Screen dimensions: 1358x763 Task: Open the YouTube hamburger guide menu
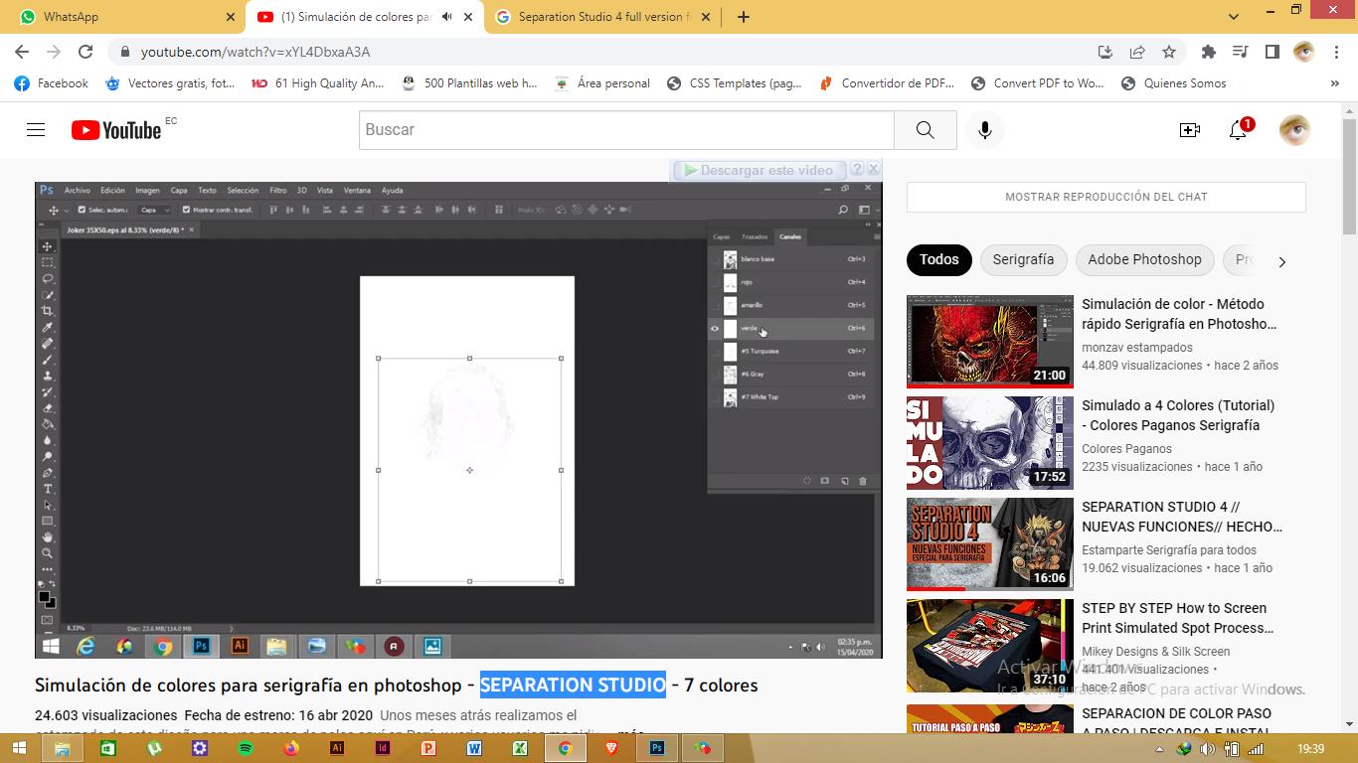pos(36,130)
